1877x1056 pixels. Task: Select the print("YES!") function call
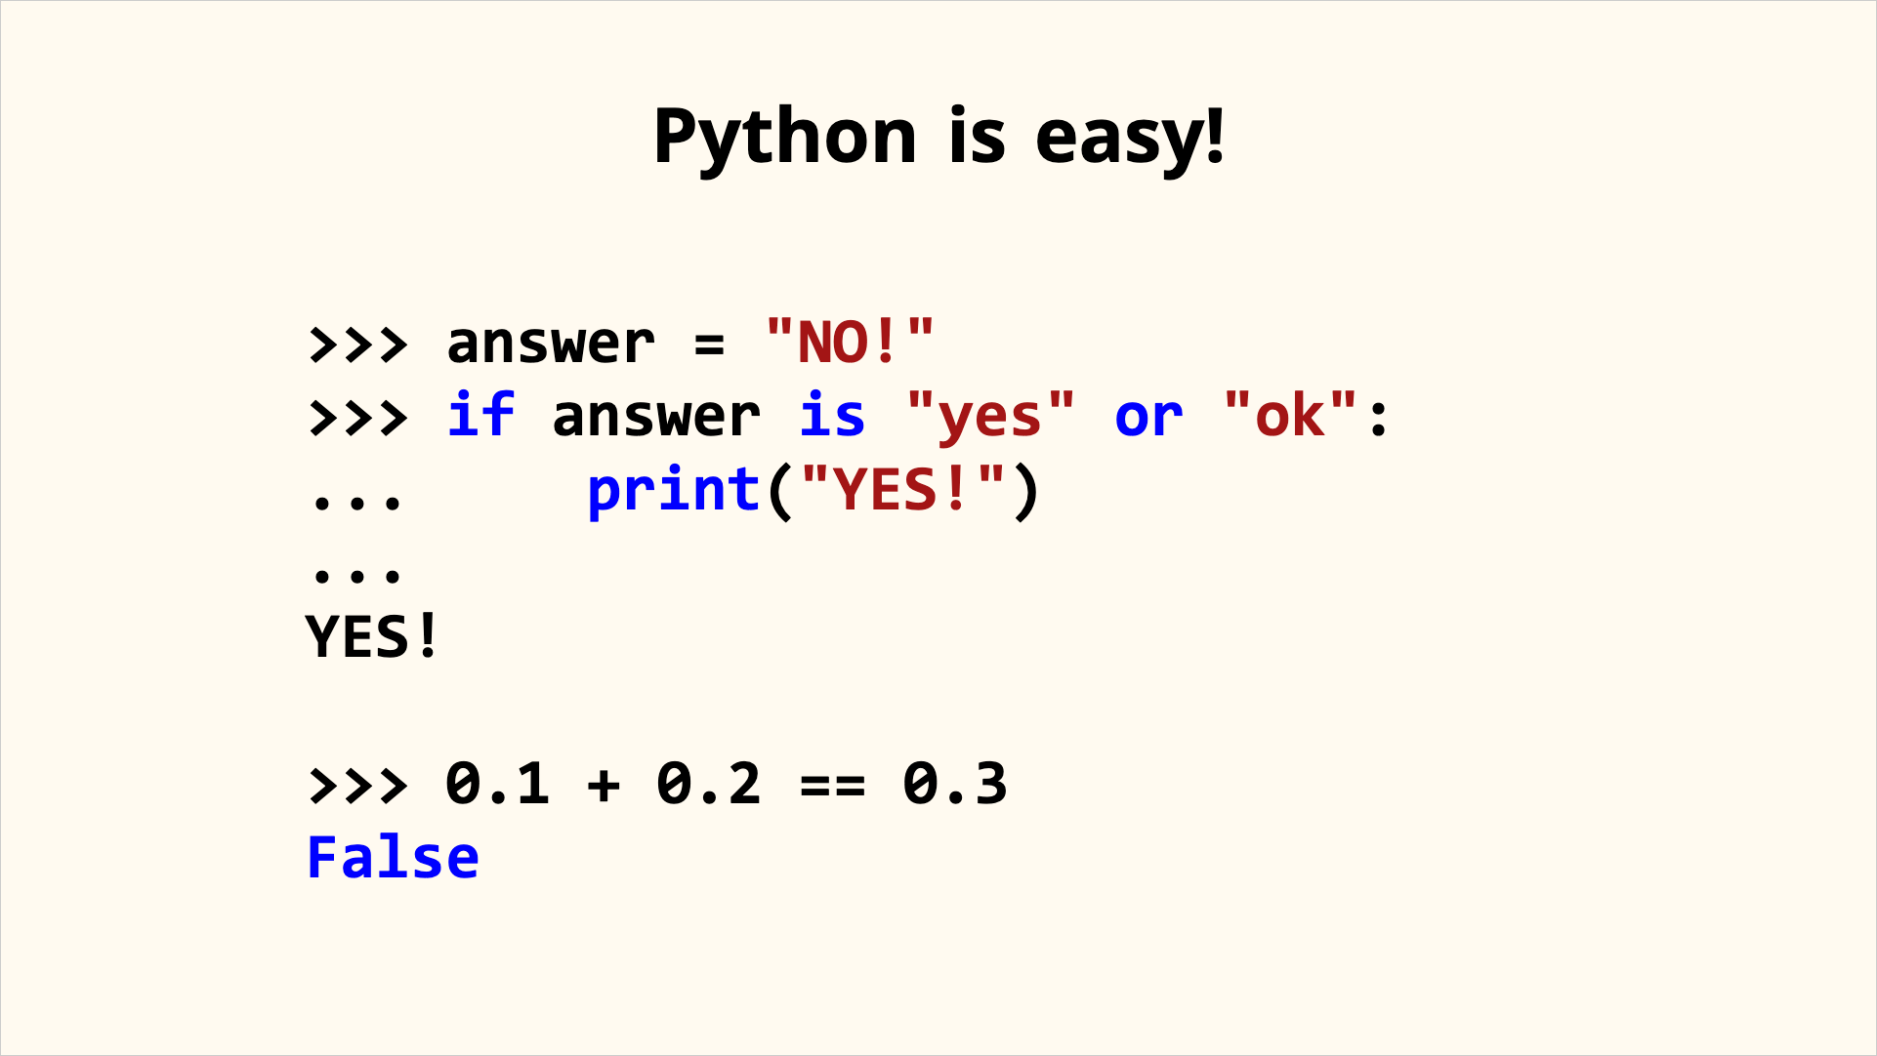pyautogui.click(x=813, y=487)
